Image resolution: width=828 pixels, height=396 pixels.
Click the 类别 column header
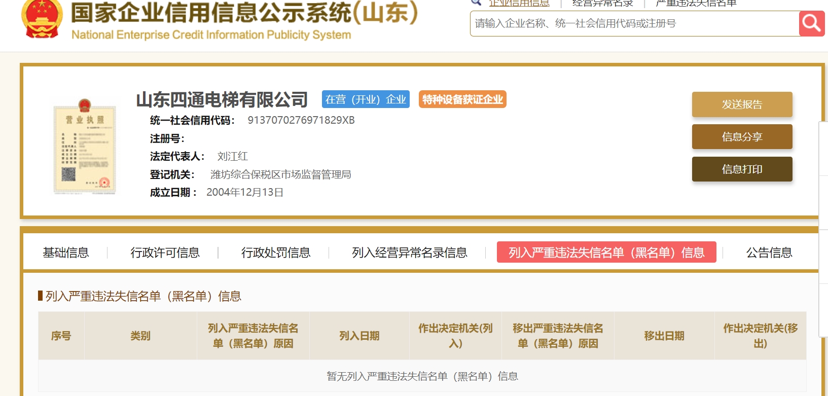tap(140, 336)
